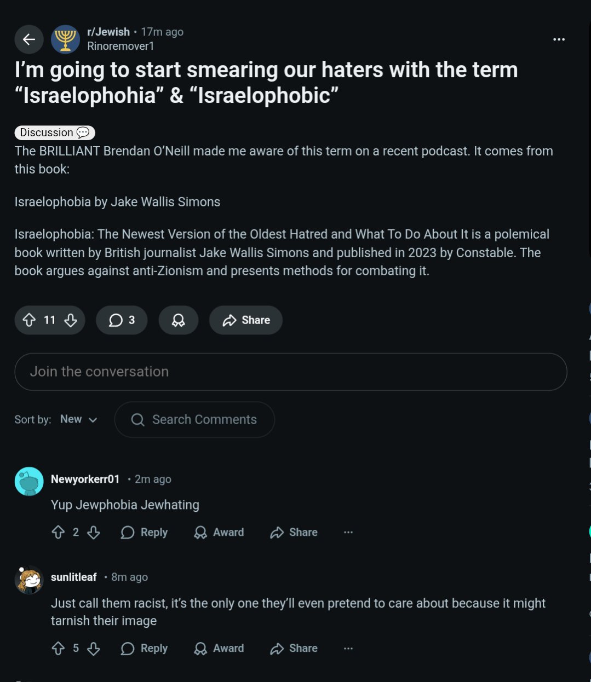Go back using the arrow button
The image size is (591, 682).
[x=29, y=39]
